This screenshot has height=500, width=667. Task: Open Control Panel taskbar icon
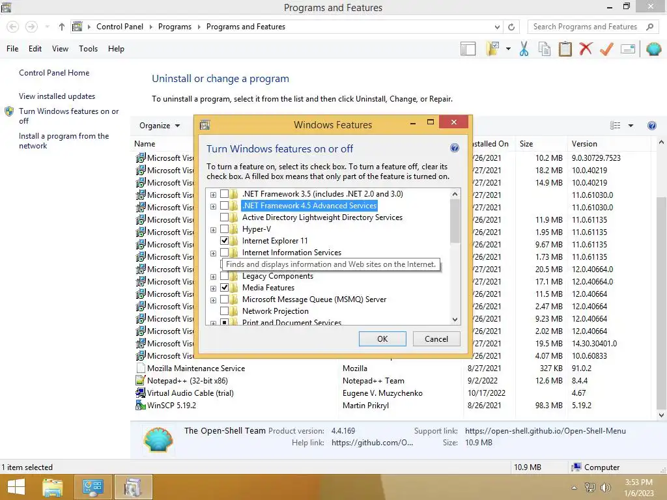92,487
